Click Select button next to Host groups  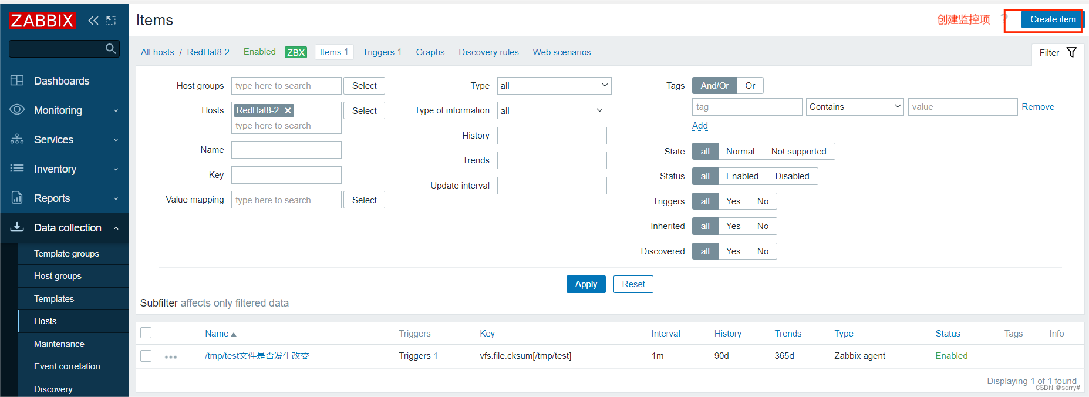tap(365, 86)
